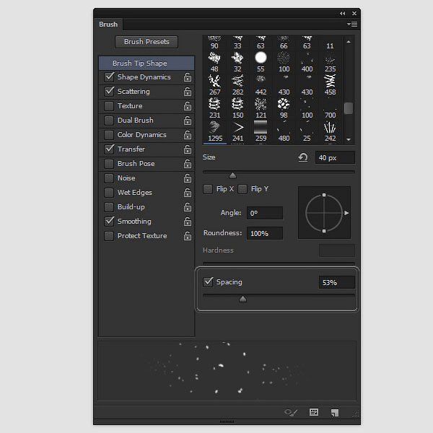This screenshot has height=433, width=433.
Task: Enable the Texture checkbox
Action: click(x=109, y=106)
